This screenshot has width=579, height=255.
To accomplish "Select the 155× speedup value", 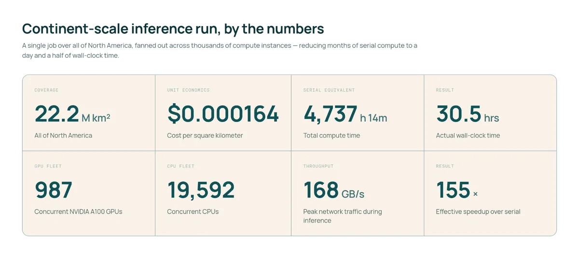I will tap(457, 190).
